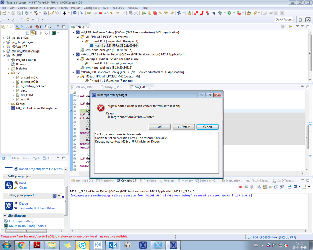This screenshot has height=250, width=313.
Task: Click the red Terminate toolbar icon
Action: 101,13
